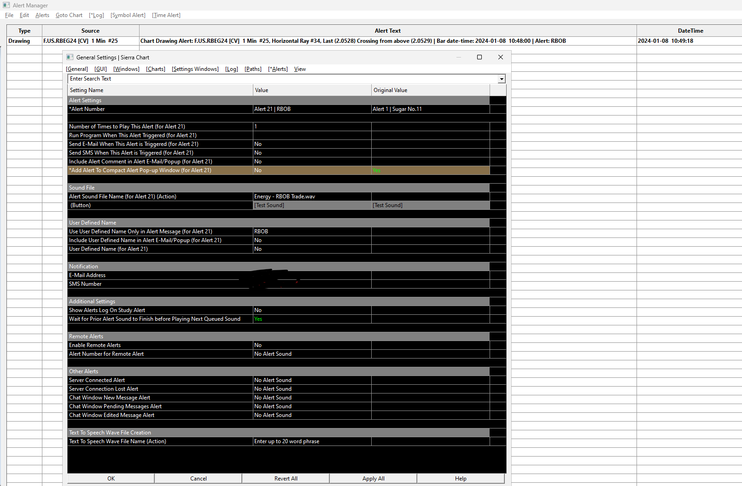Select the [*Alerts] settings tab

tap(278, 69)
